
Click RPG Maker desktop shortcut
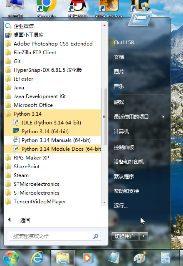109,8
